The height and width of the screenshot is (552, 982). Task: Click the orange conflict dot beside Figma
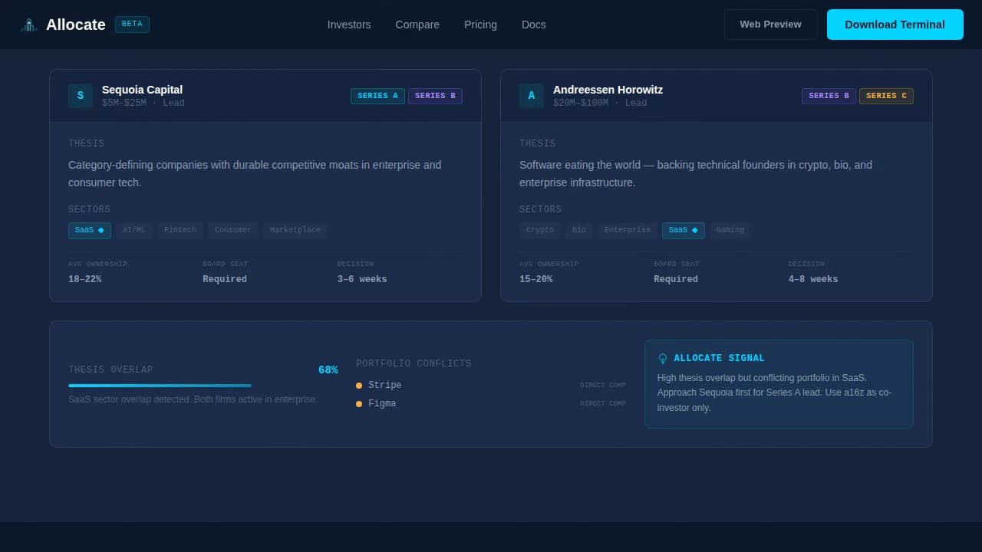tap(359, 403)
